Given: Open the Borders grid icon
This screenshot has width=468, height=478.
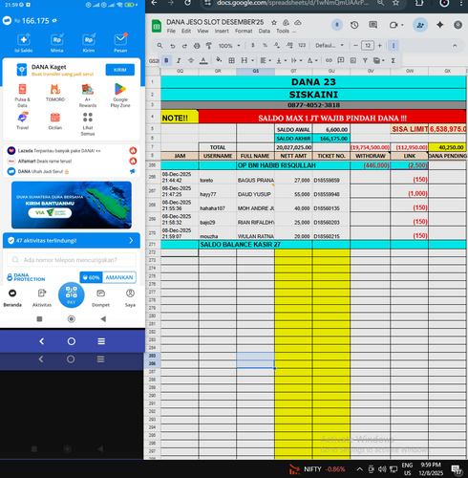Looking at the screenshot, I should (x=232, y=60).
